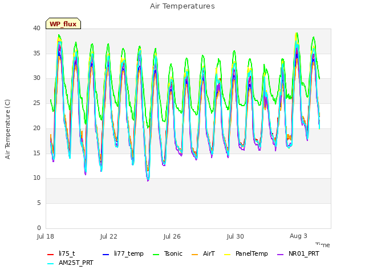Toggle the li75_t series label
Screen dimensions: 365x274
point(67,253)
